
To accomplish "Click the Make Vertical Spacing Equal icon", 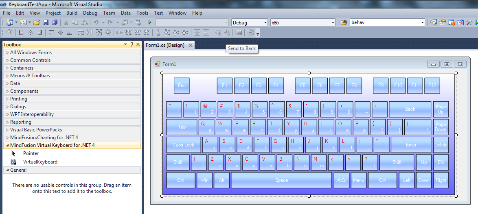I will (158, 32).
